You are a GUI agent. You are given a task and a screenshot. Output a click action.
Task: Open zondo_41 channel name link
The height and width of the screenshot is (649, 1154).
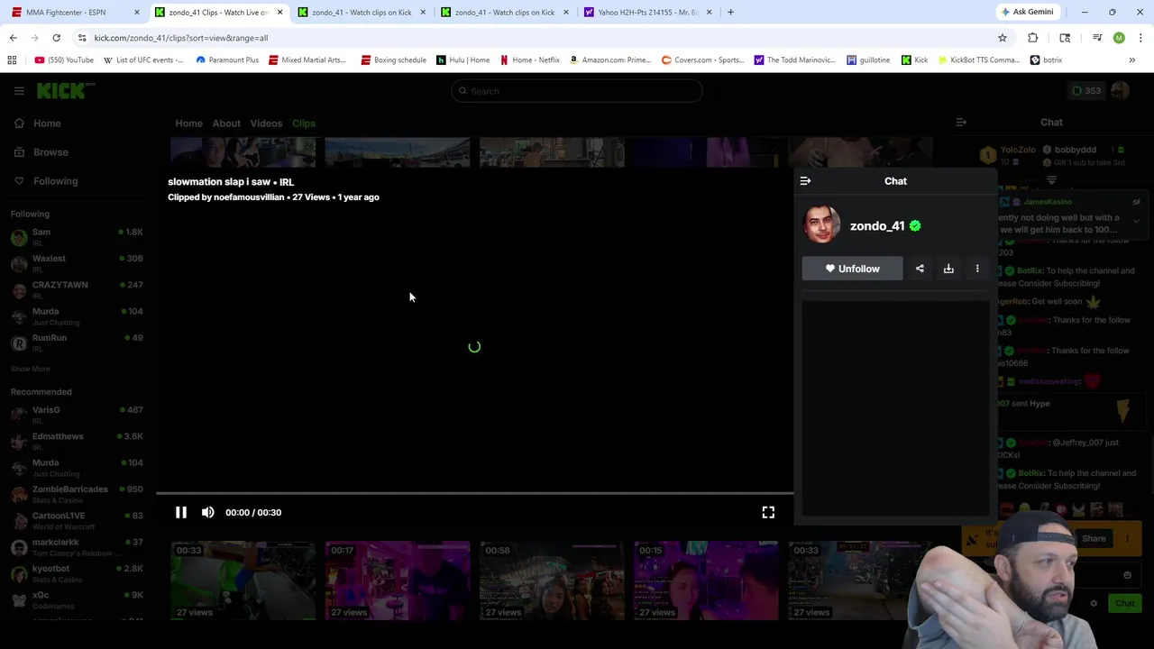pyautogui.click(x=877, y=226)
